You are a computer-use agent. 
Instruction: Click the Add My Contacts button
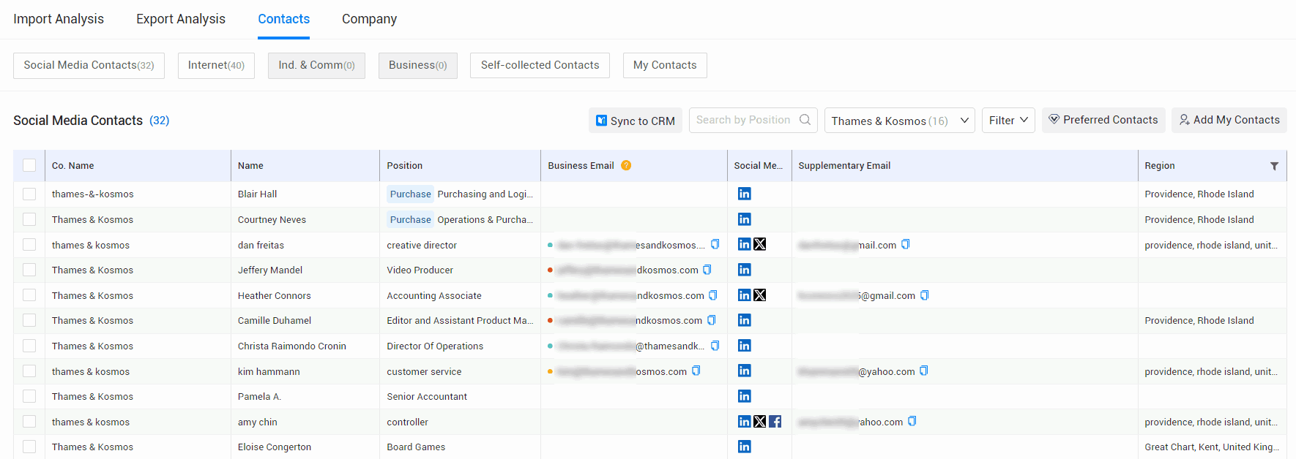1229,120
